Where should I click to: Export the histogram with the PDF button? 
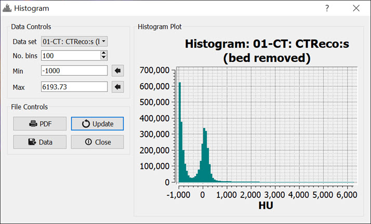40,124
